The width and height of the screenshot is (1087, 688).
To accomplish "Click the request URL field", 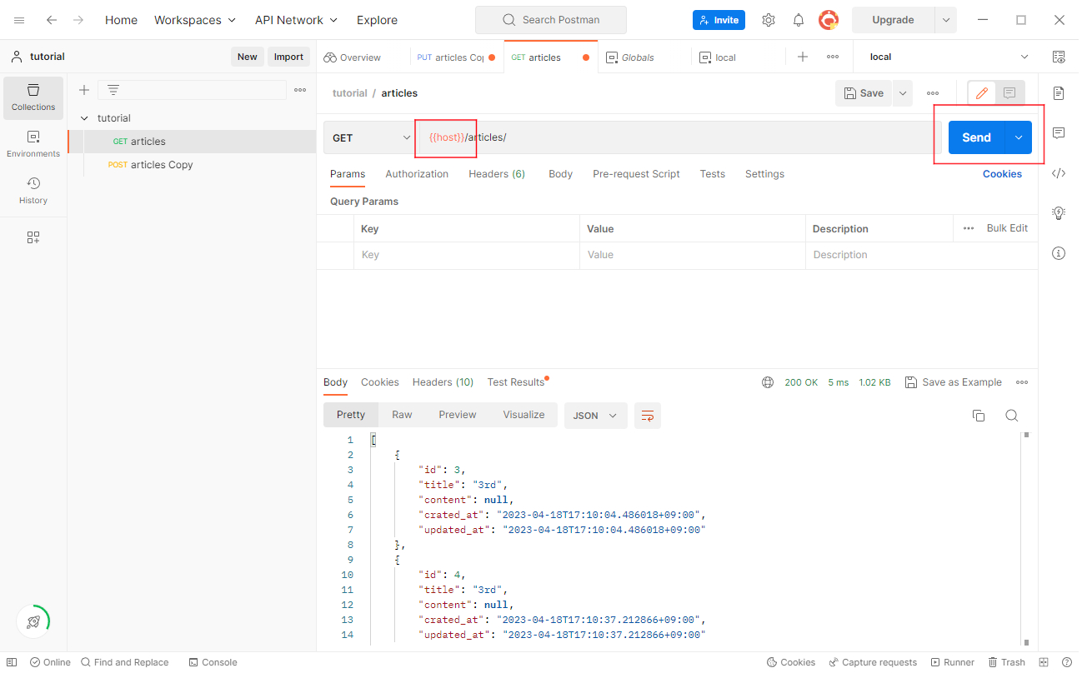I will point(681,137).
